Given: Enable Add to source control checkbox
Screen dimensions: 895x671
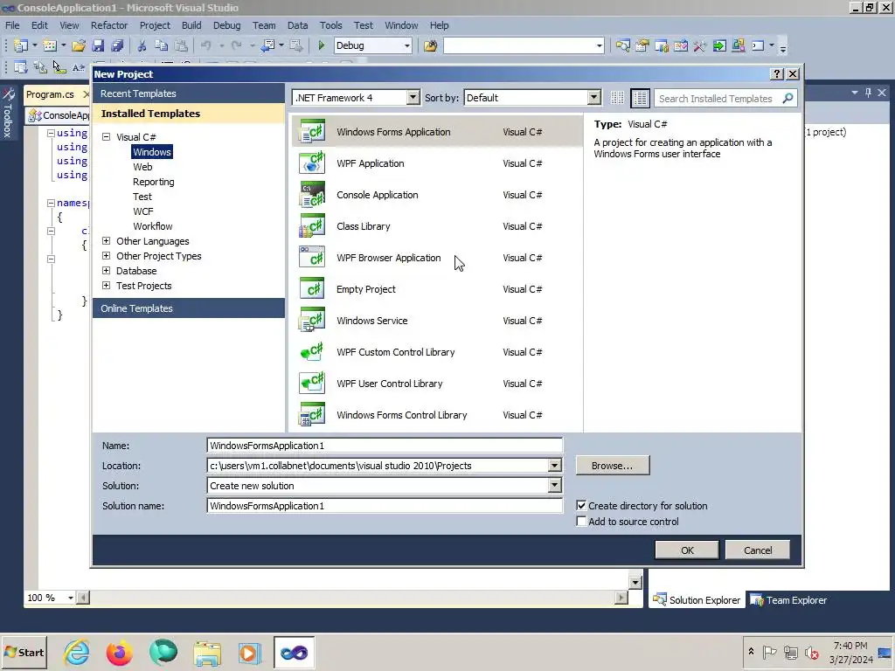Looking at the screenshot, I should coord(581,522).
